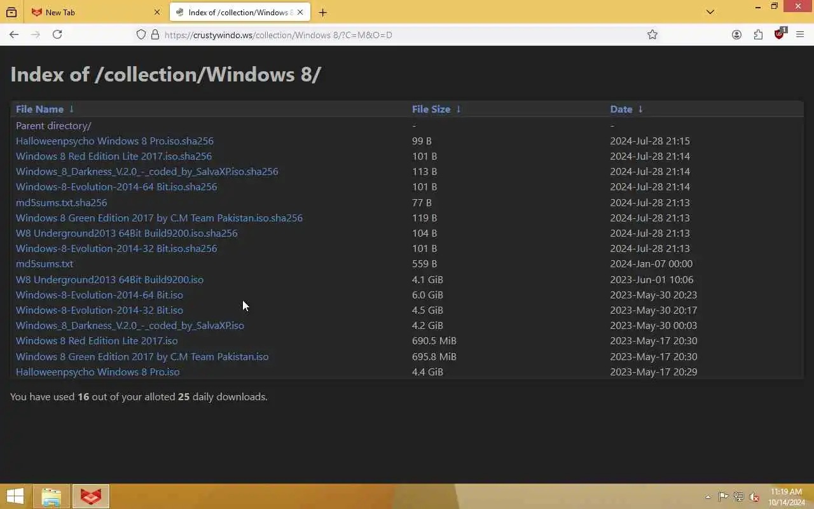Open the network tray icon

739,497
